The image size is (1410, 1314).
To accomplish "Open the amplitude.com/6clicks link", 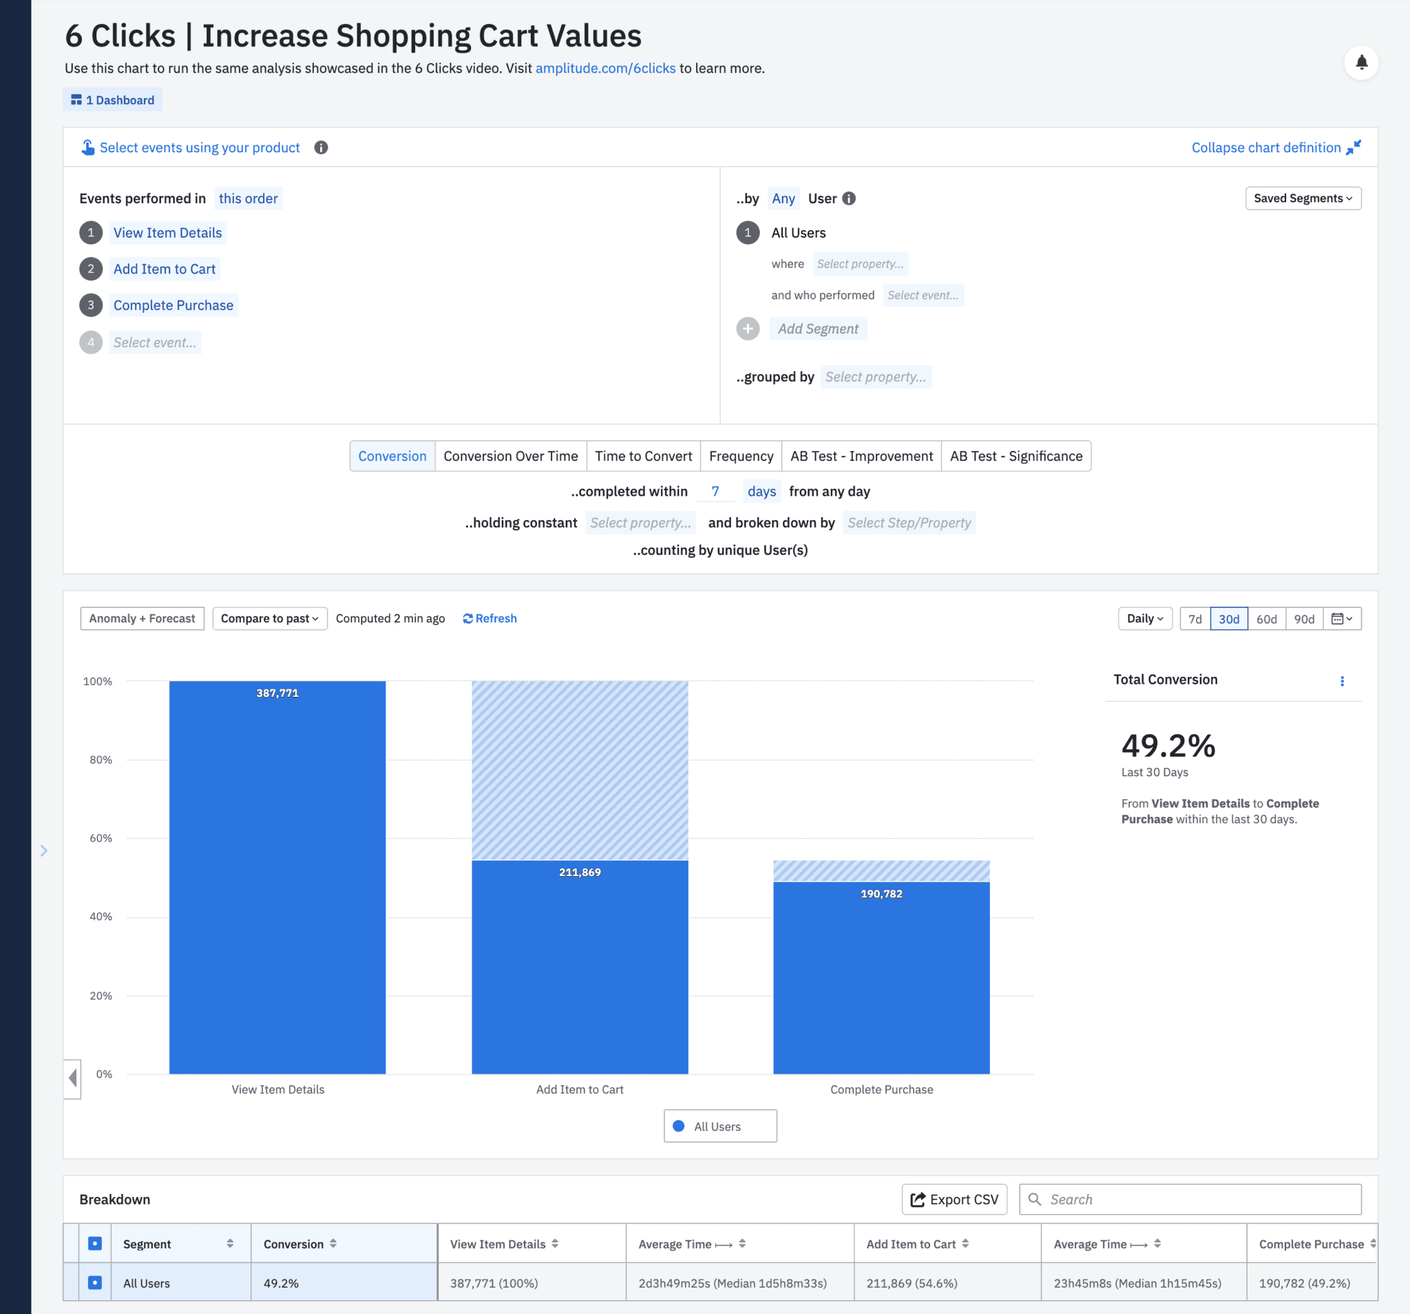I will (605, 68).
